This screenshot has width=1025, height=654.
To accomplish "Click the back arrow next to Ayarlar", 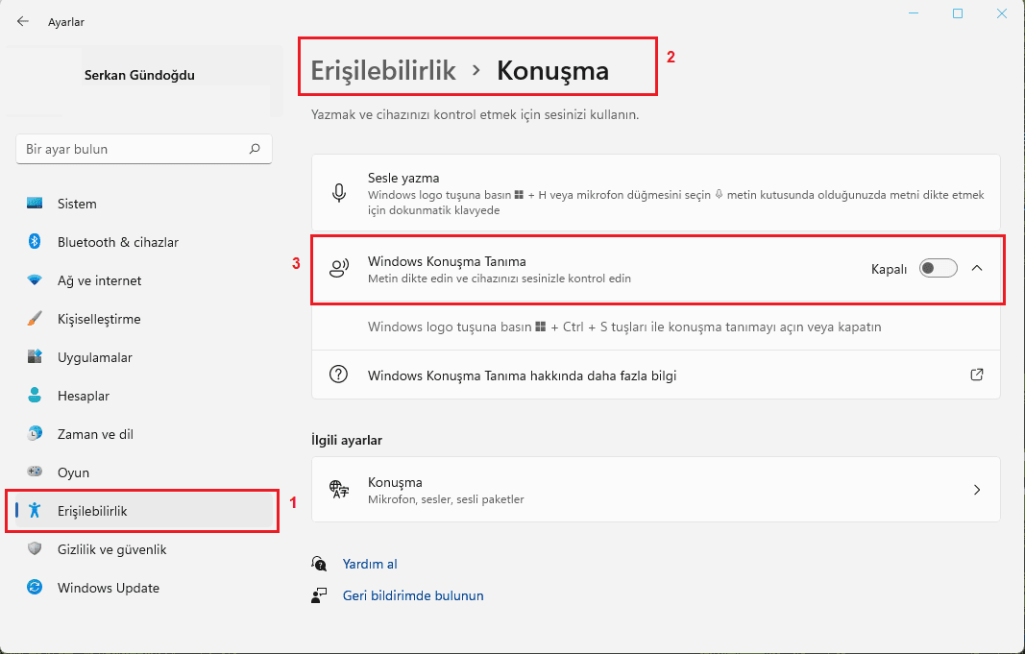I will pyautogui.click(x=23, y=21).
